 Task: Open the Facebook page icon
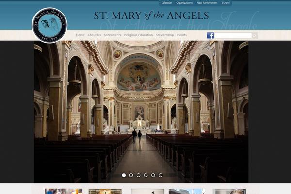coord(210,35)
